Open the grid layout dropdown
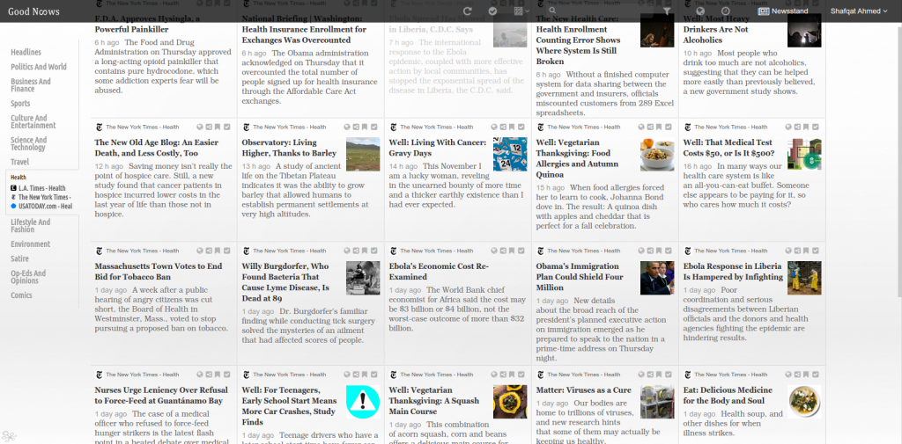Screen dimensions: 902x444 point(521,11)
